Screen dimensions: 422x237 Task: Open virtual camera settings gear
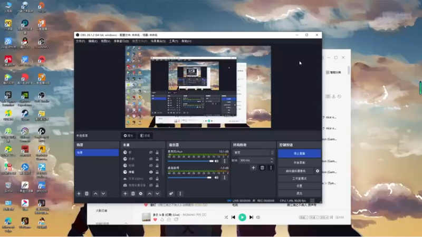318,171
